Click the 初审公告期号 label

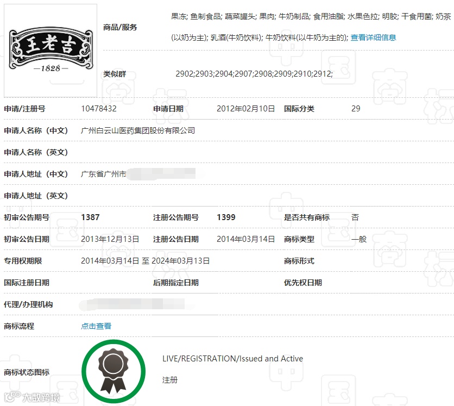point(27,217)
